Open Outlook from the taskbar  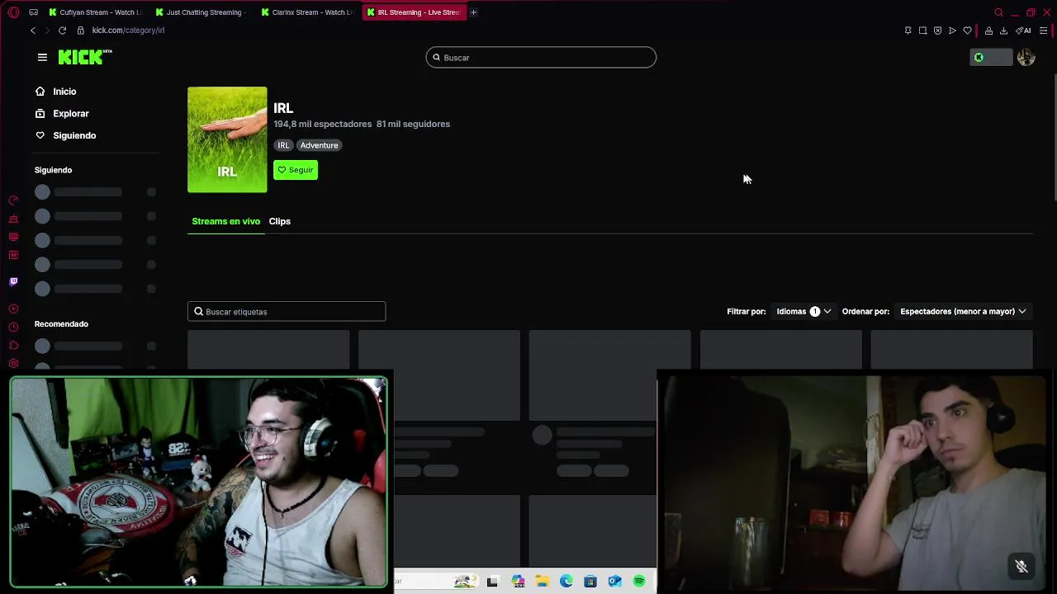pos(614,582)
